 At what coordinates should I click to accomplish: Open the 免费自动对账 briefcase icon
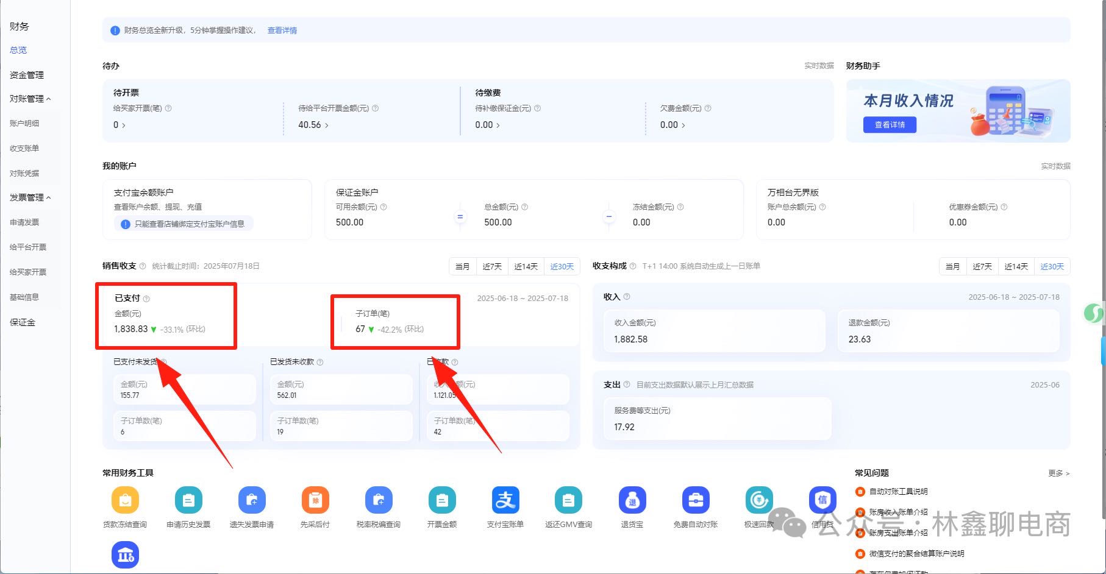[696, 500]
